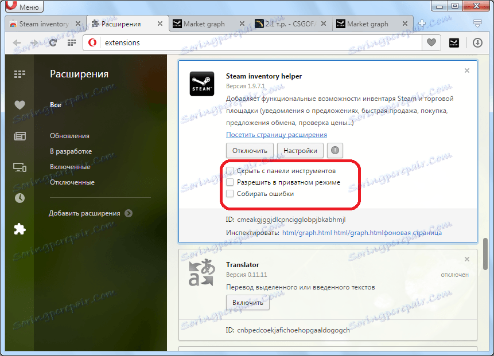The height and width of the screenshot is (356, 494).
Task: Go back with the back arrow
Action: pos(17,43)
